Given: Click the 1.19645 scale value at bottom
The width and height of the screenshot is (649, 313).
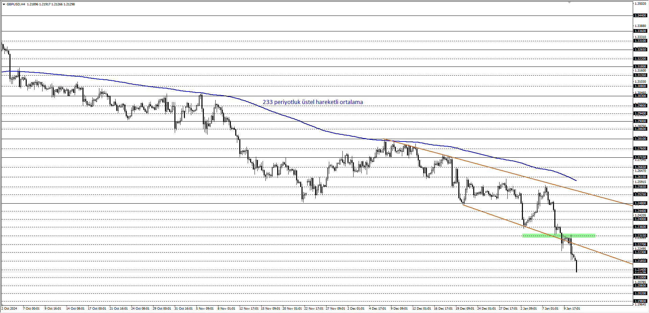Looking at the screenshot, I should [x=641, y=305].
